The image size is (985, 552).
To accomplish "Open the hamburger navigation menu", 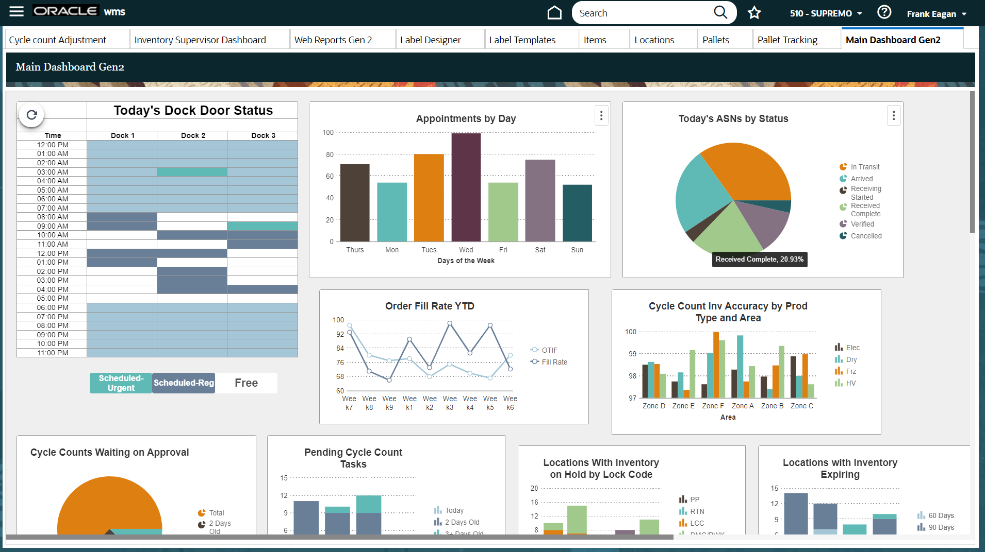I will coord(17,11).
